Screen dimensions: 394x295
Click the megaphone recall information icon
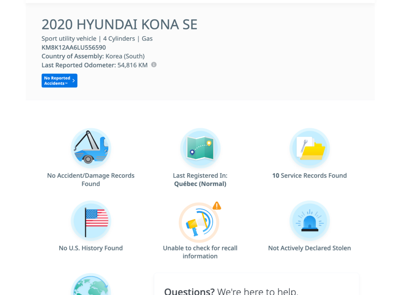[x=199, y=222]
